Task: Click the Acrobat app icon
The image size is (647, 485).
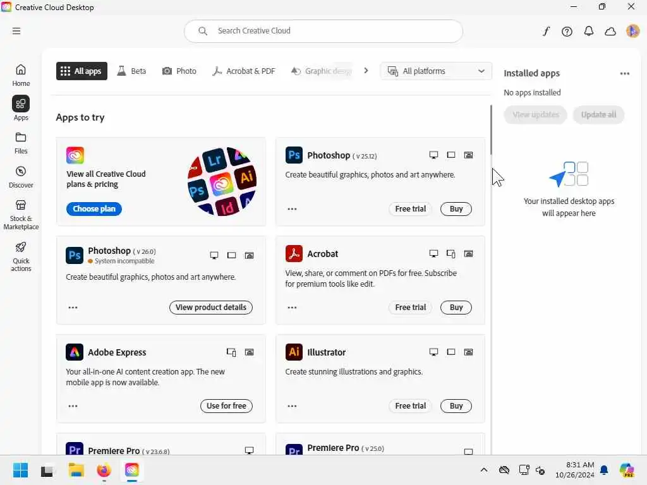Action: tap(294, 254)
